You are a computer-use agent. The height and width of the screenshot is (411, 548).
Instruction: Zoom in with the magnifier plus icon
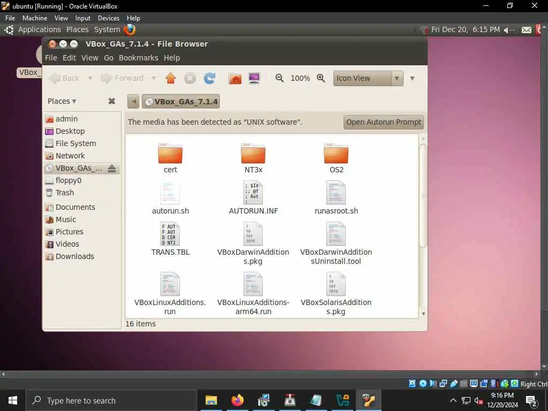click(321, 78)
